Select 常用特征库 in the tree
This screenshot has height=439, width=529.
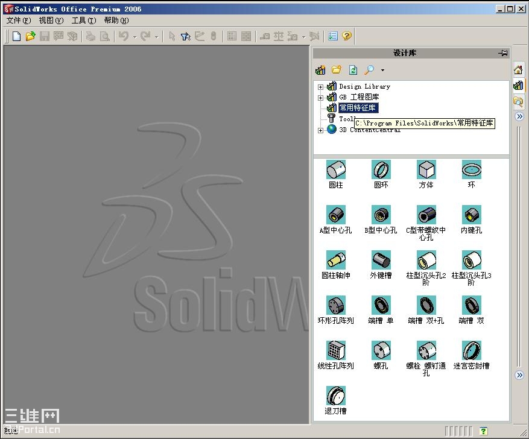[358, 108]
